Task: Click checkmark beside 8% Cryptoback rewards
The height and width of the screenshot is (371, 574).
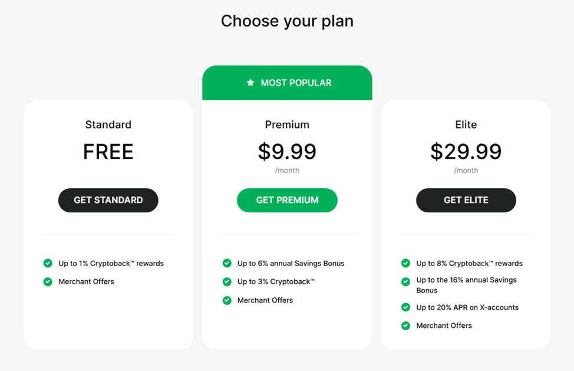Action: (x=405, y=263)
